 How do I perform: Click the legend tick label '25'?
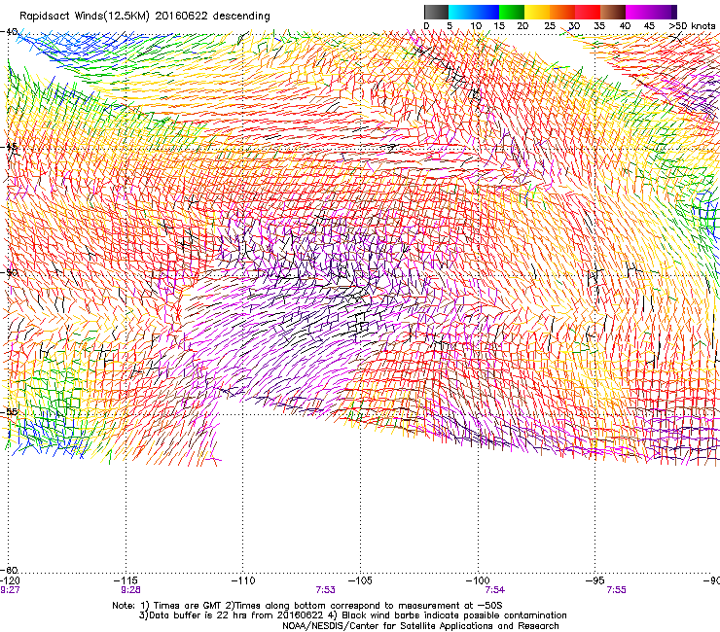[x=550, y=26]
